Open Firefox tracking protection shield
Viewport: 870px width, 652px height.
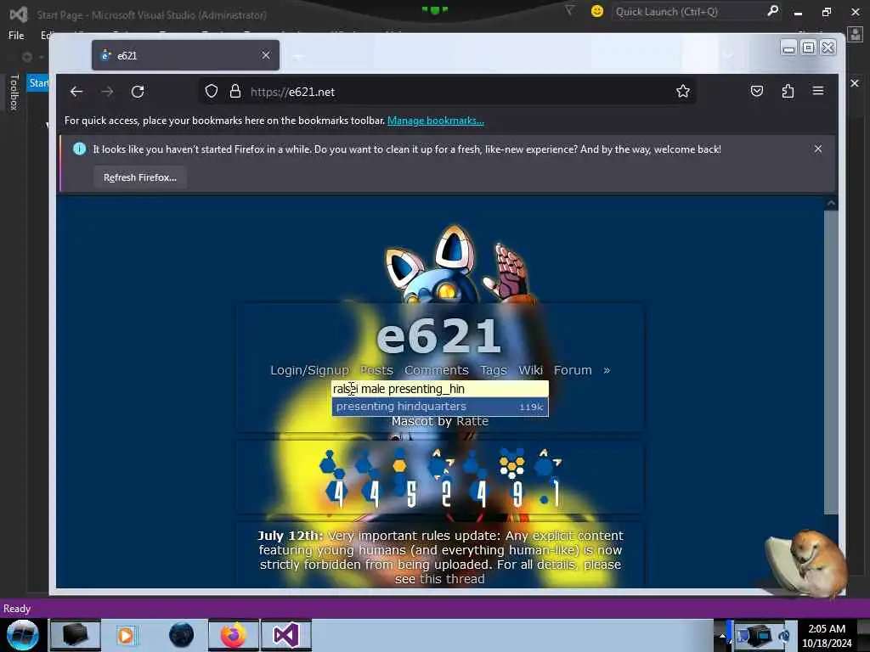click(212, 92)
